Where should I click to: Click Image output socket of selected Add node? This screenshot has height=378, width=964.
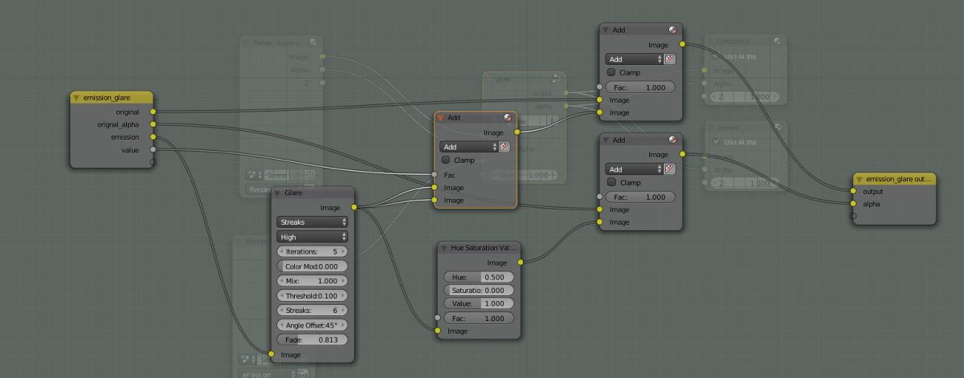517,132
